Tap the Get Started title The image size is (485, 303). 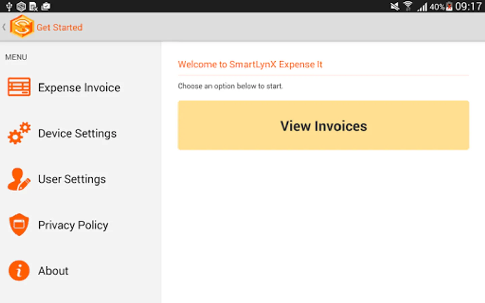tap(59, 27)
